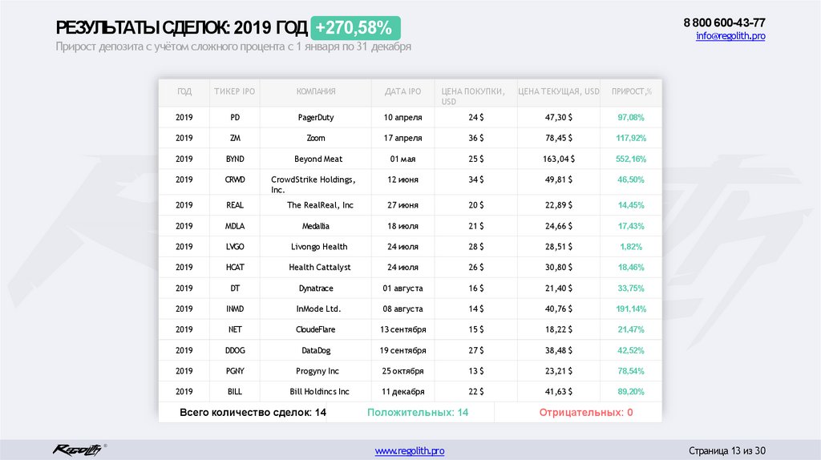Image resolution: width=821 pixels, height=460 pixels.
Task: Click the ПРИРОСТ,% column header
Action: (631, 91)
